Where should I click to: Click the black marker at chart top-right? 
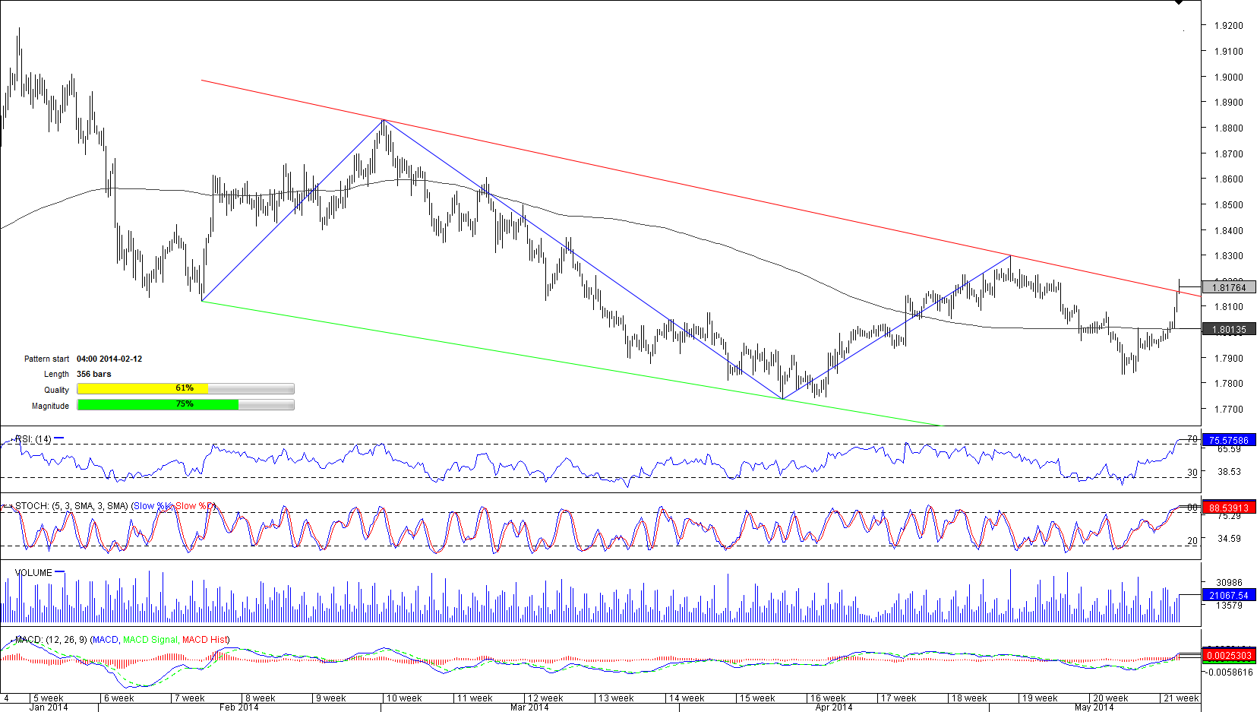coord(1178,3)
